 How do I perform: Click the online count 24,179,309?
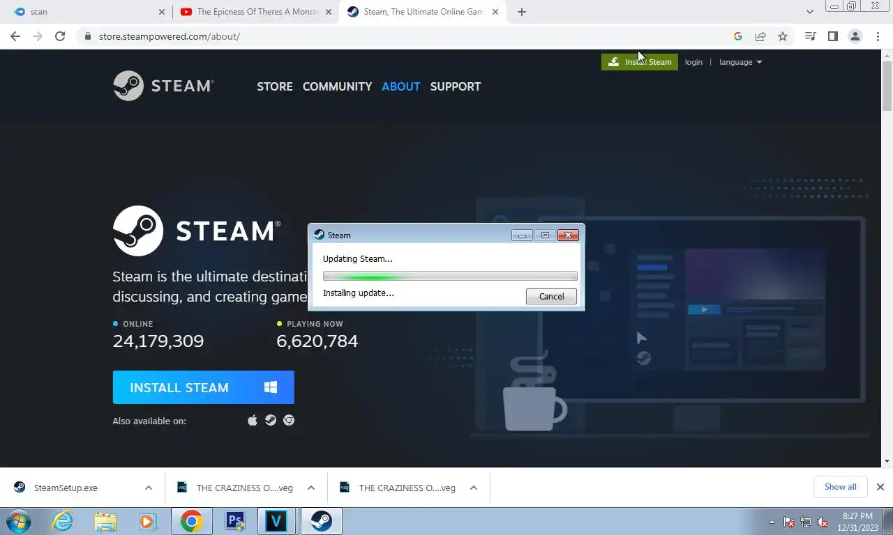tap(158, 341)
